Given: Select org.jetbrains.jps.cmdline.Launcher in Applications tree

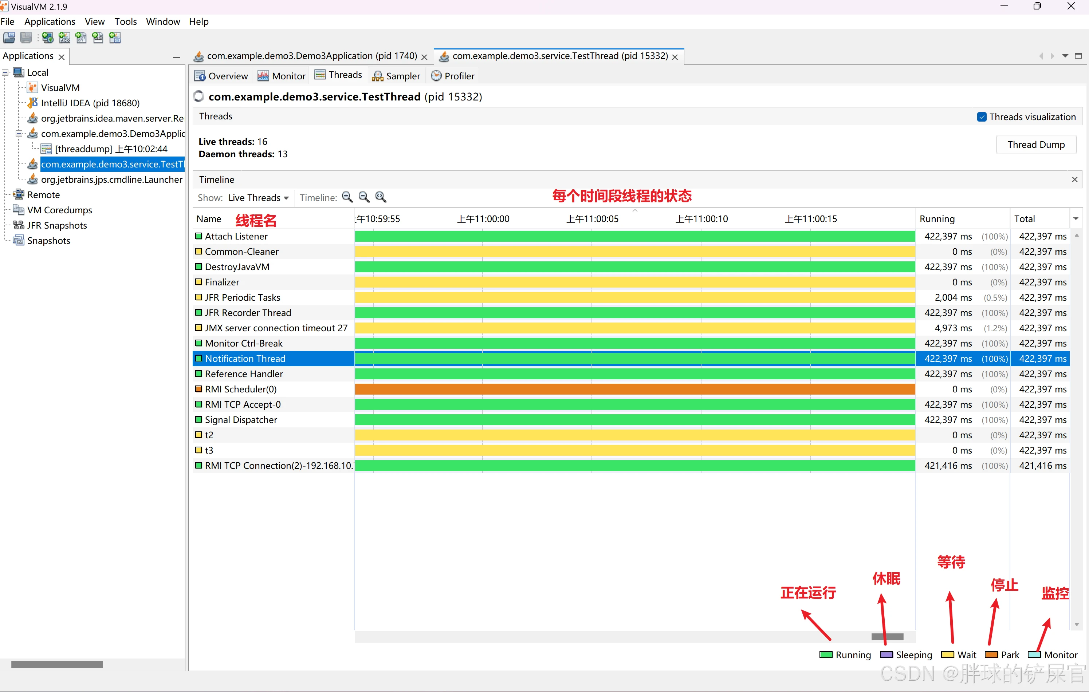Looking at the screenshot, I should [112, 180].
